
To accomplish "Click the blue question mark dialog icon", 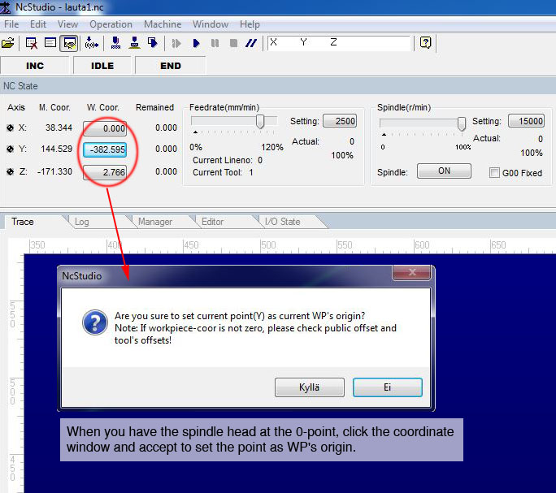I will coord(94,322).
